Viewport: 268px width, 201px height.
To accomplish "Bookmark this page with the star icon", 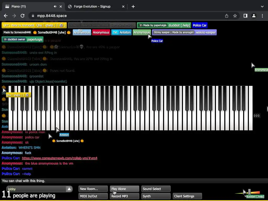I will (x=235, y=16).
